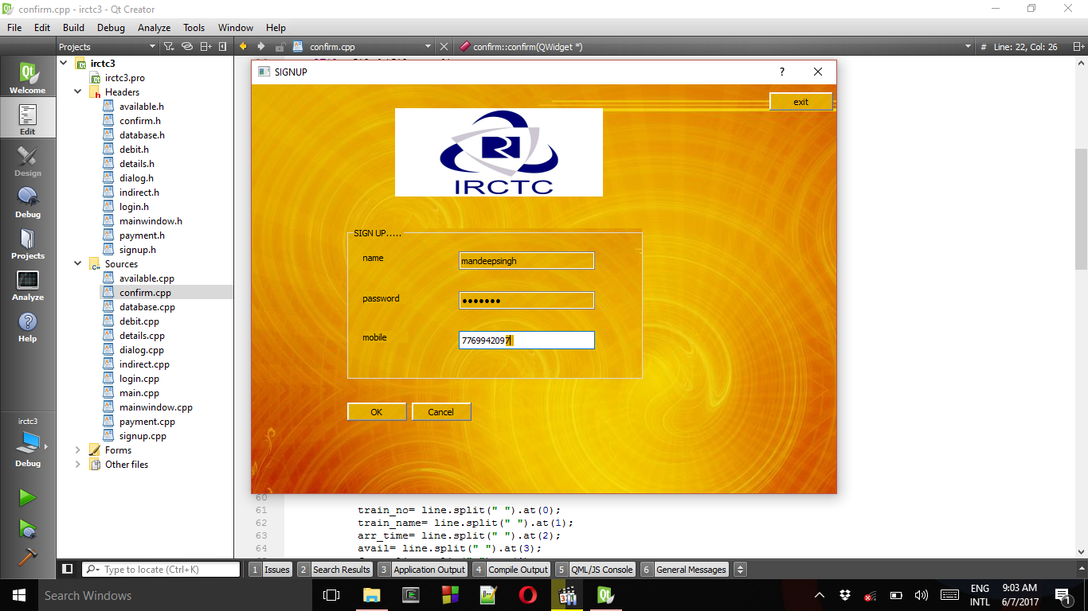Collapse the Sources folder
This screenshot has width=1088, height=611.
point(78,263)
